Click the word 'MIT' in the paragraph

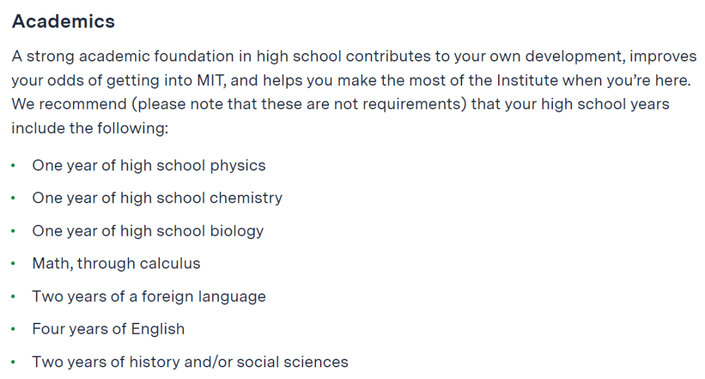[x=210, y=80]
